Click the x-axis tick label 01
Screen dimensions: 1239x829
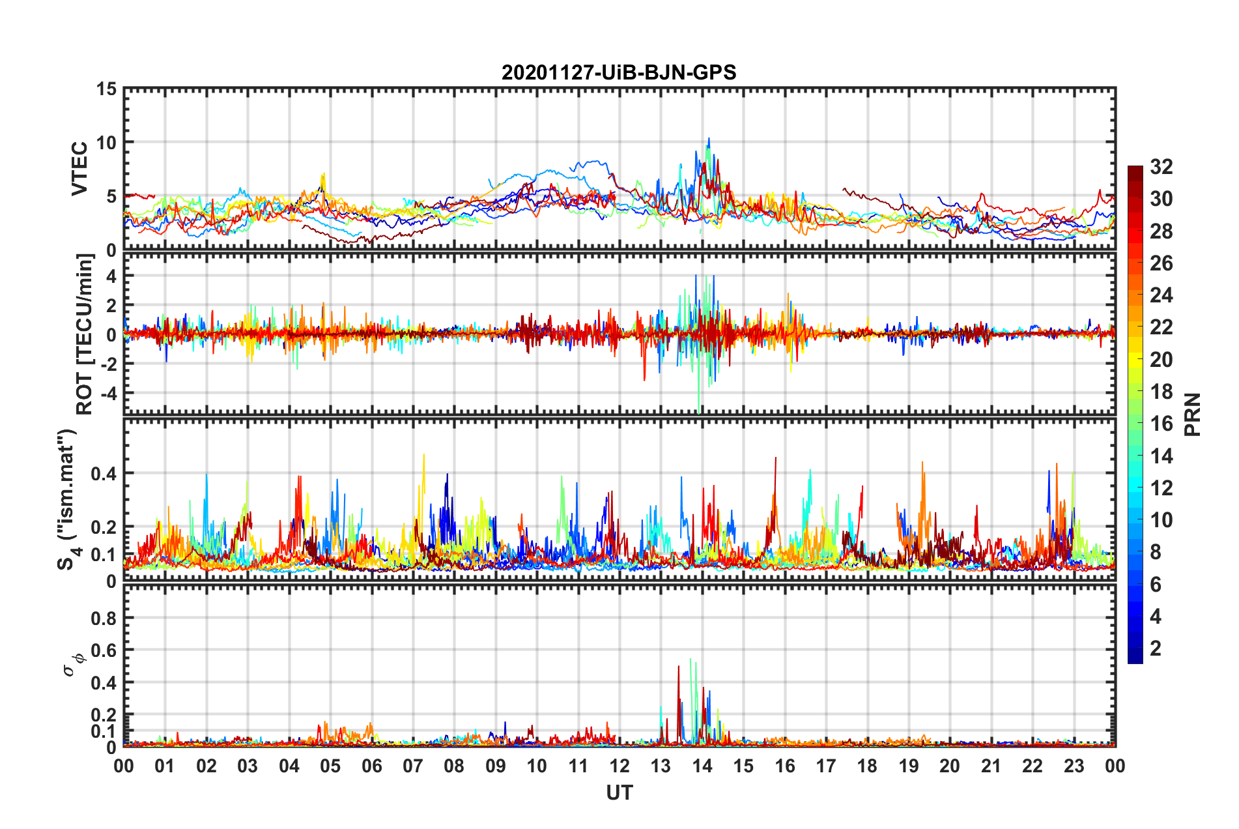(x=165, y=766)
